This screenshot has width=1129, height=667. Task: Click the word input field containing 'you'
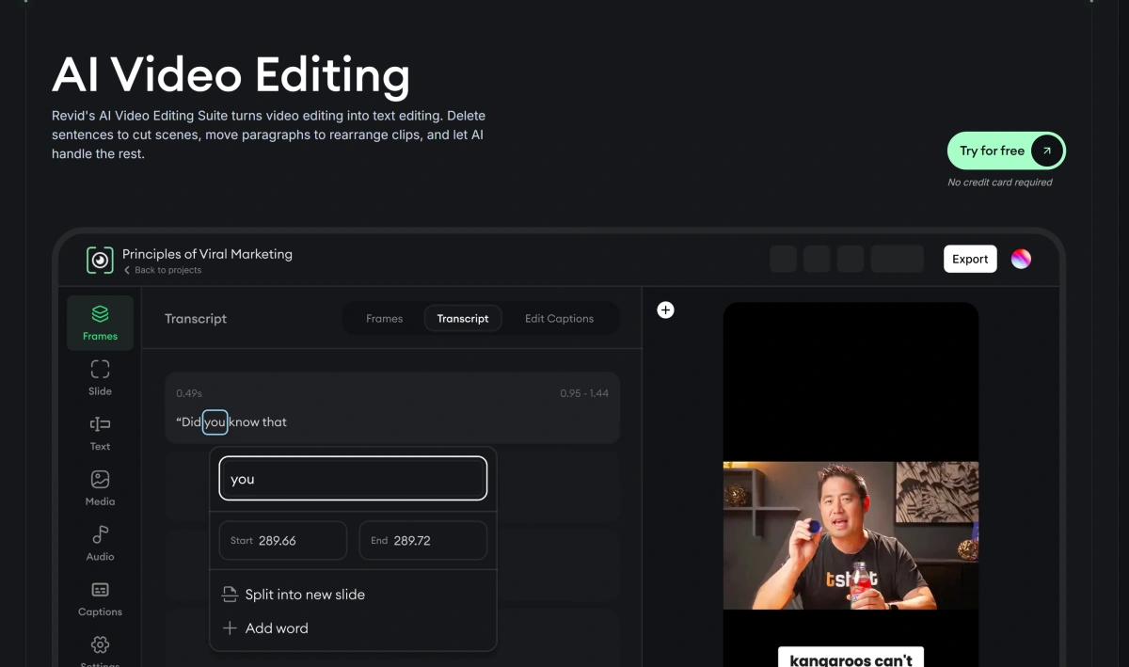[x=353, y=479]
